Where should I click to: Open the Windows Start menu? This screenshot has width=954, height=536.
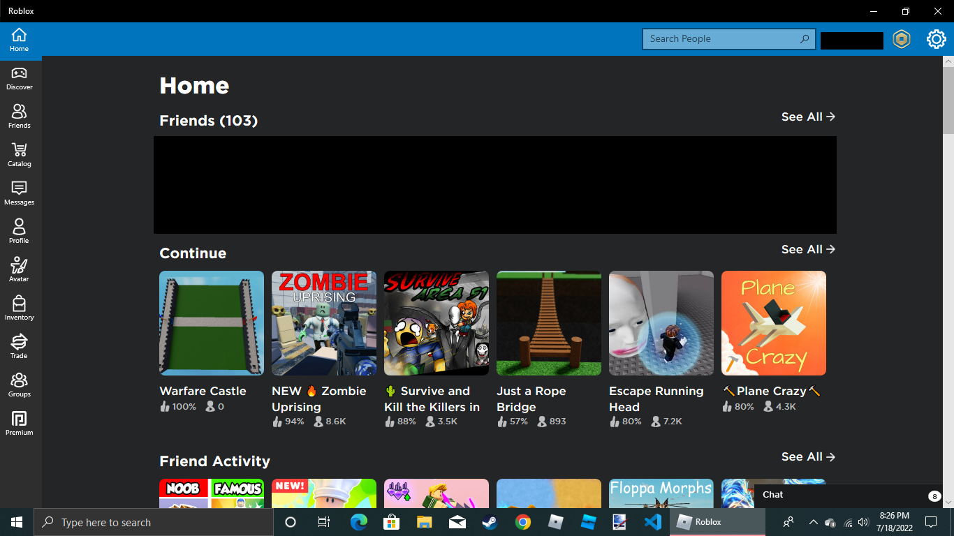[x=17, y=522]
